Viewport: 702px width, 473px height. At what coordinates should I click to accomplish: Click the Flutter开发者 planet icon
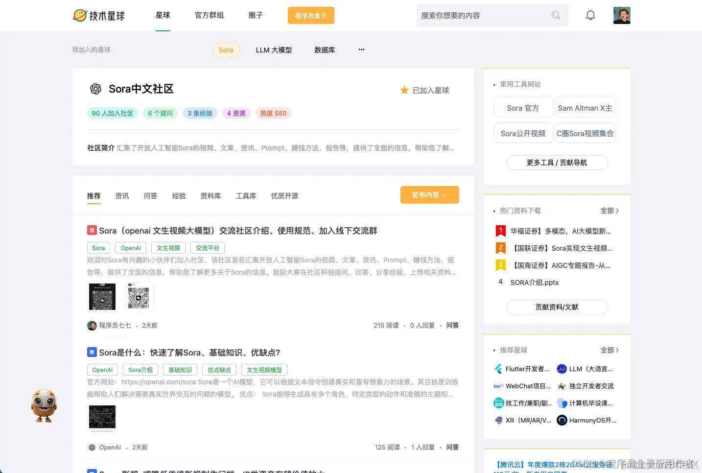coord(498,369)
